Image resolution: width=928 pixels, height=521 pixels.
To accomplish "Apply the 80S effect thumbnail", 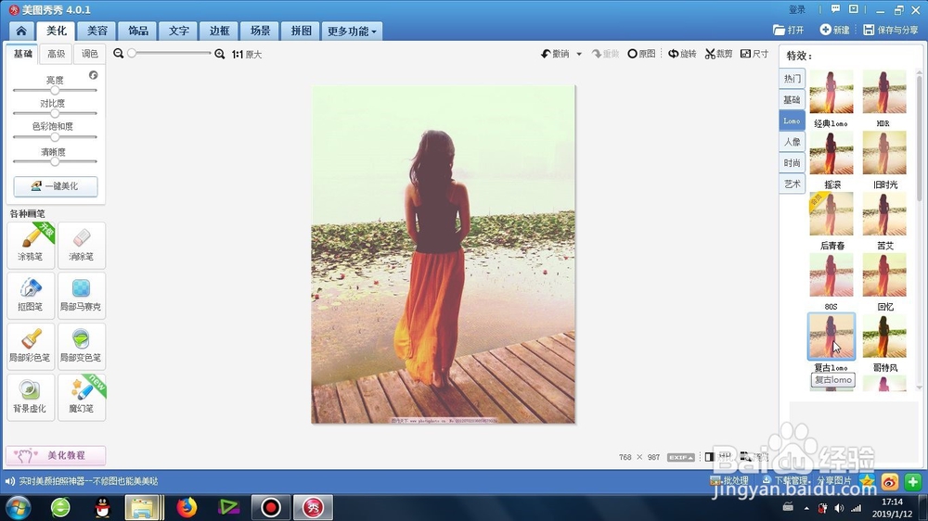I will tap(831, 274).
